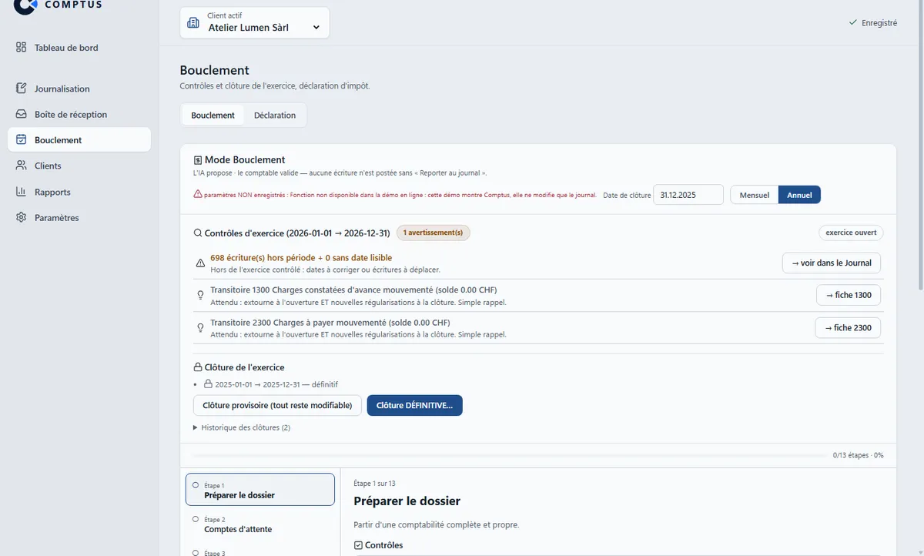Click Transitoire 2300 Charges à payer text

330,323
